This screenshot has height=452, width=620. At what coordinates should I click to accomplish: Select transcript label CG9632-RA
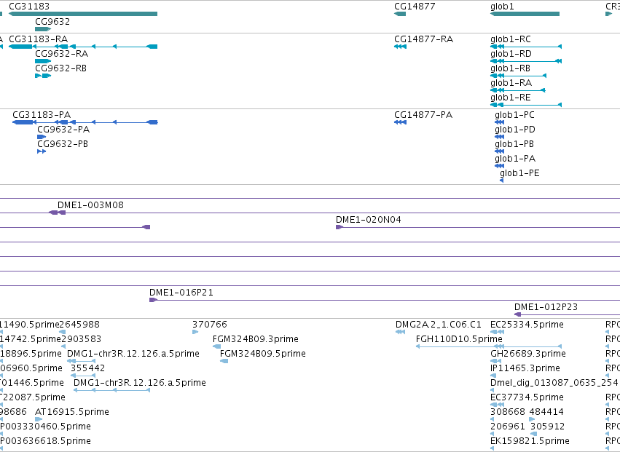point(61,54)
